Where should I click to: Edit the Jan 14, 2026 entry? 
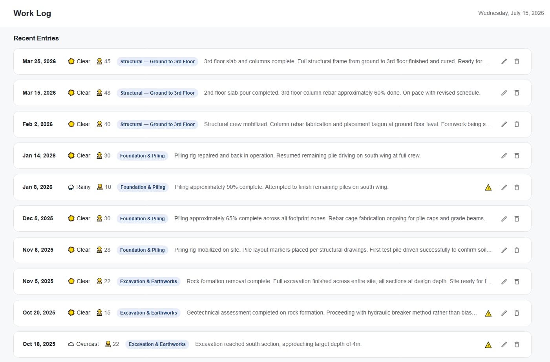(x=504, y=156)
